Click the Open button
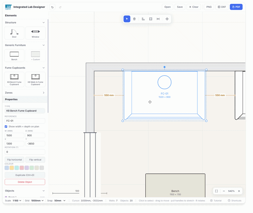Screen dimensions: 253x213 168,7
